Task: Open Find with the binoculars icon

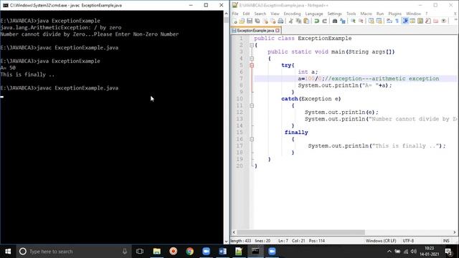Action: click(335, 21)
